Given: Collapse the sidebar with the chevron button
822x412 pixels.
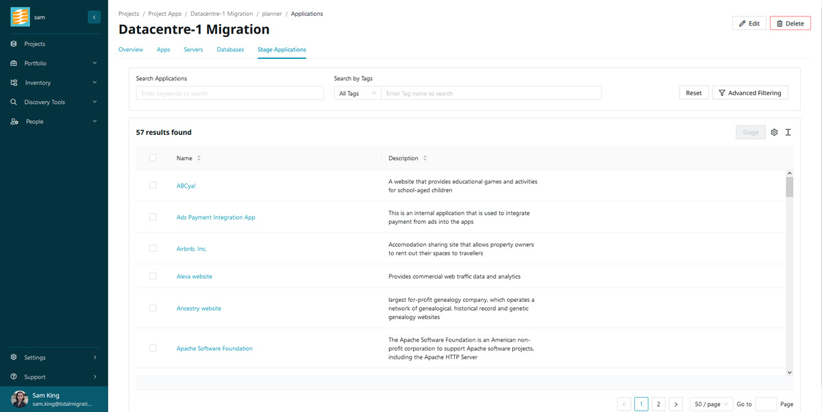Looking at the screenshot, I should pos(95,17).
